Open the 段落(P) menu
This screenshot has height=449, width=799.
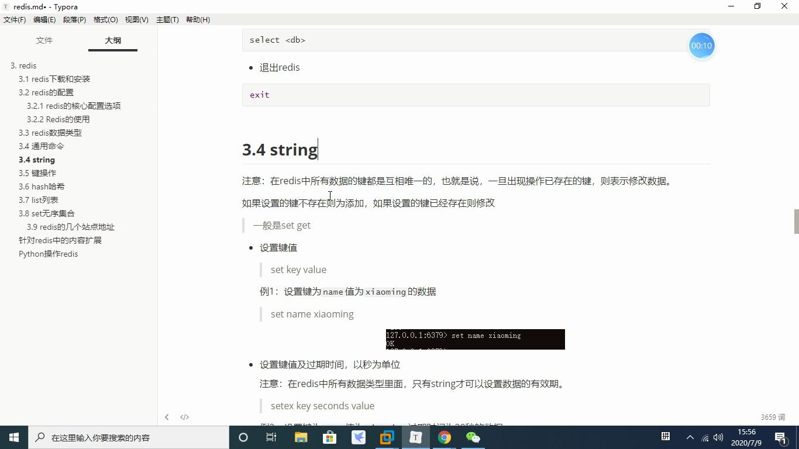click(74, 19)
